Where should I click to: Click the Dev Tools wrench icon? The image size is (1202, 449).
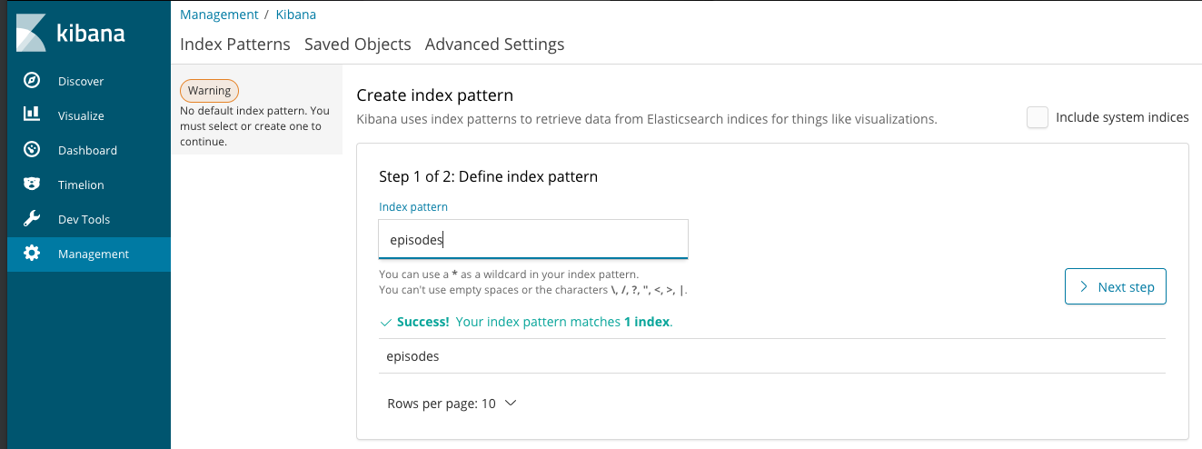[32, 219]
